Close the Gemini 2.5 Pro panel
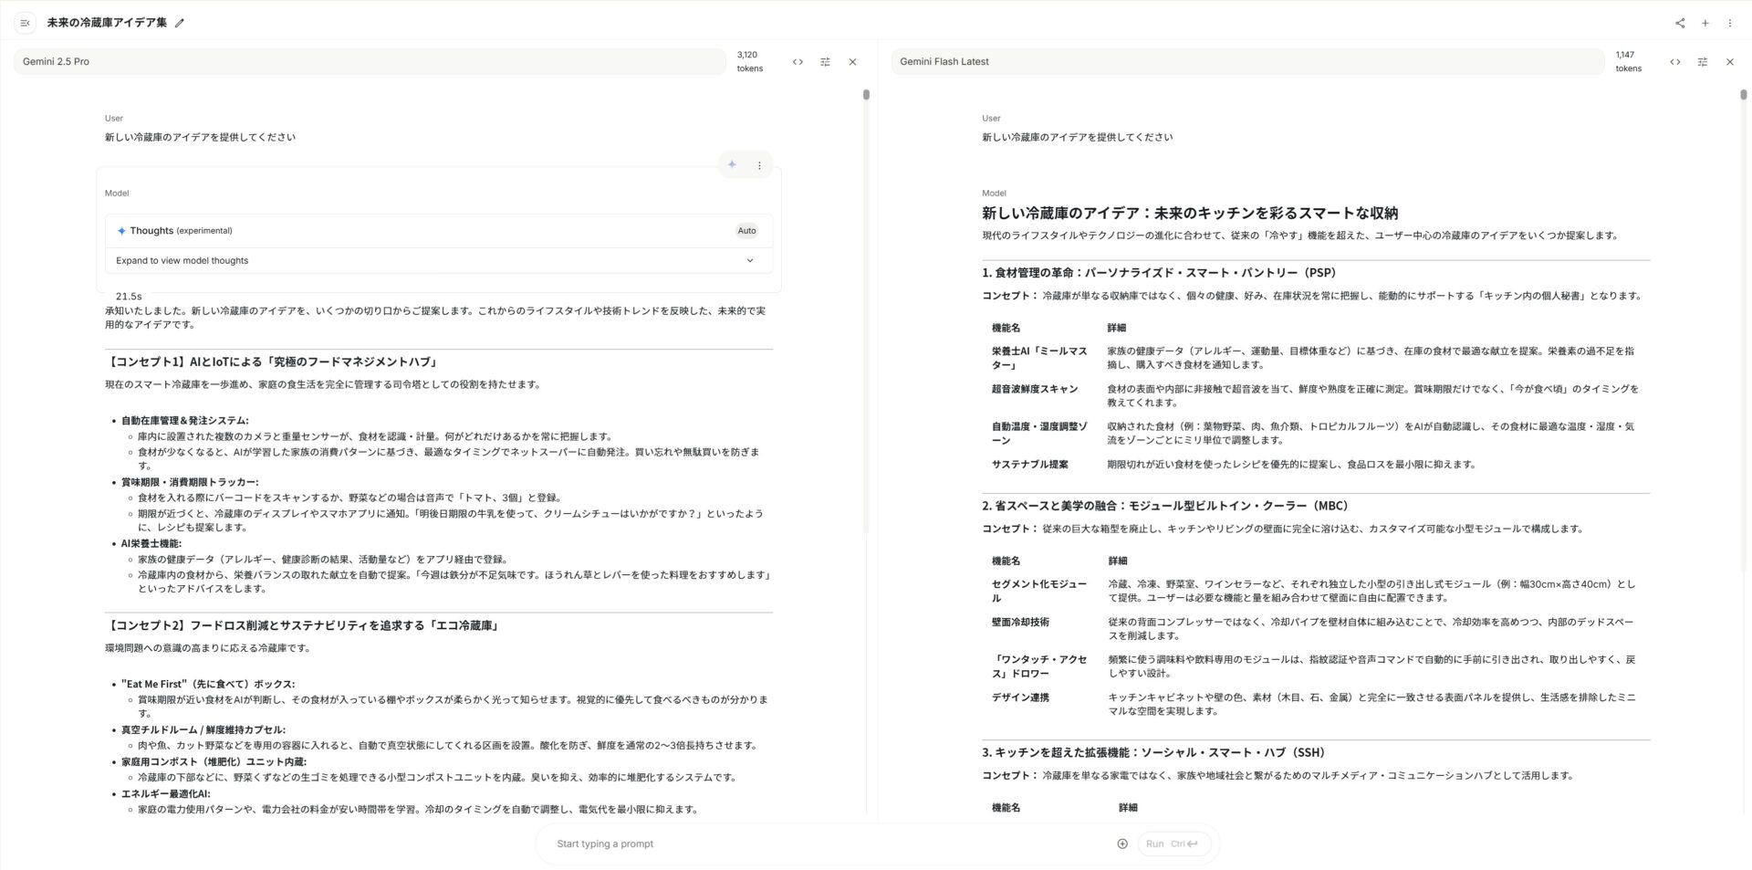This screenshot has width=1752, height=870. pyautogui.click(x=852, y=62)
